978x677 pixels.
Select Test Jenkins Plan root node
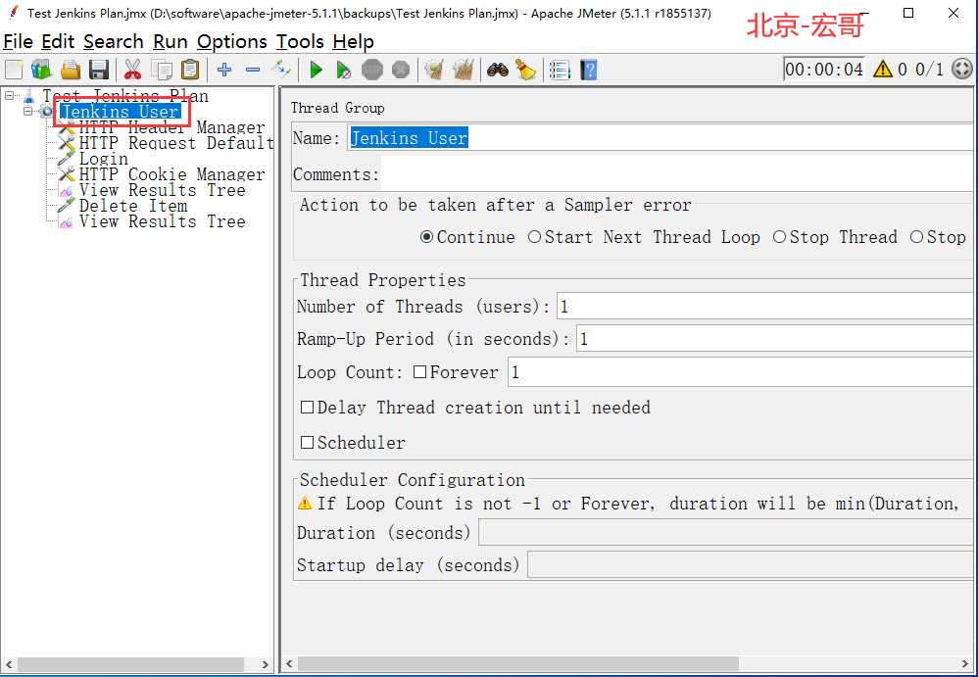(125, 96)
